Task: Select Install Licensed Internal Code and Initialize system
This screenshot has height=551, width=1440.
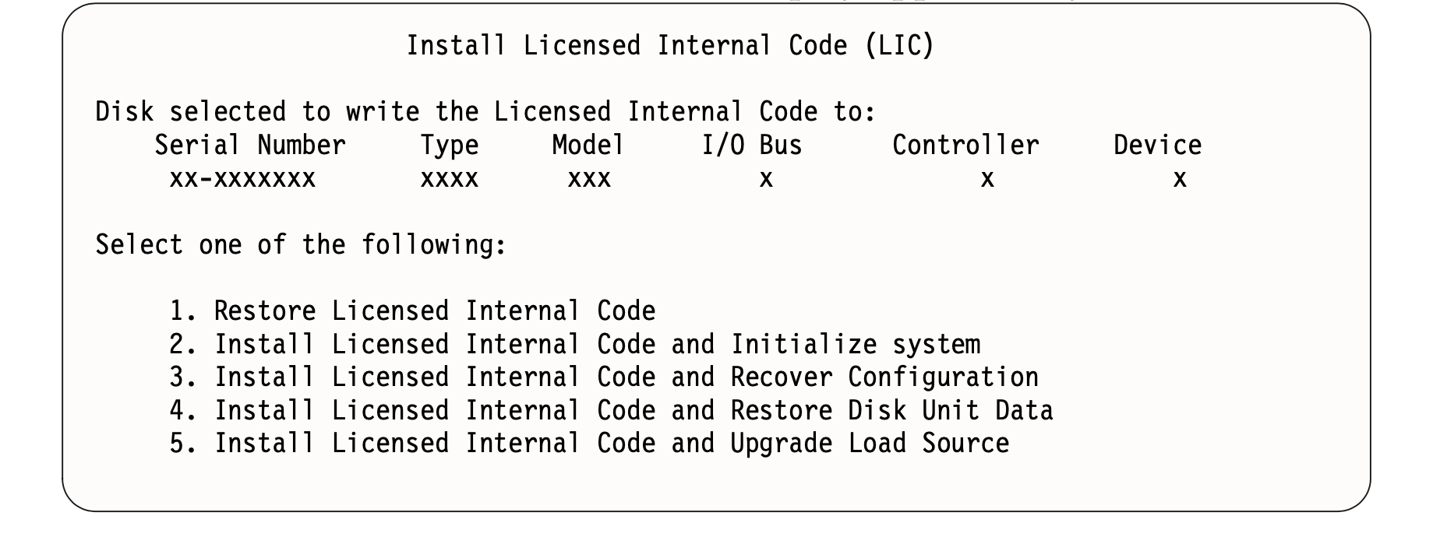Action: pyautogui.click(x=575, y=345)
